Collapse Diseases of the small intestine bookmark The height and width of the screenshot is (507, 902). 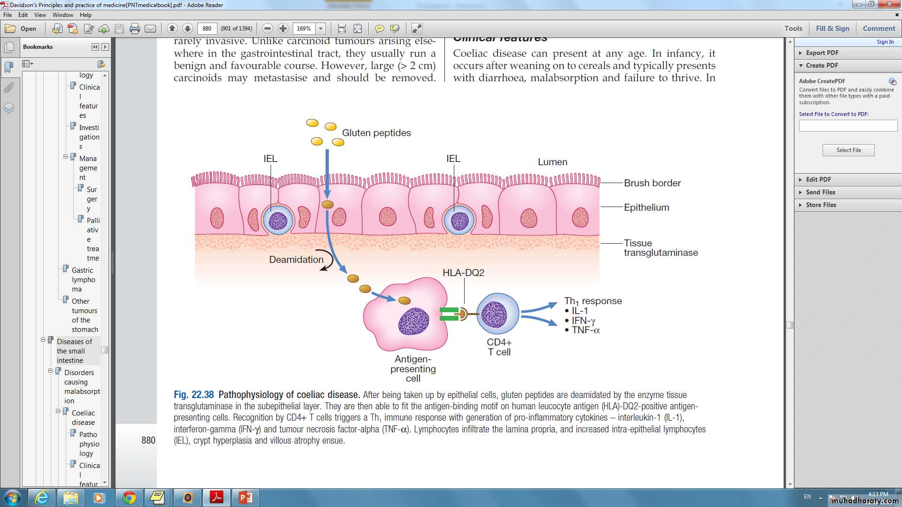pyautogui.click(x=43, y=339)
